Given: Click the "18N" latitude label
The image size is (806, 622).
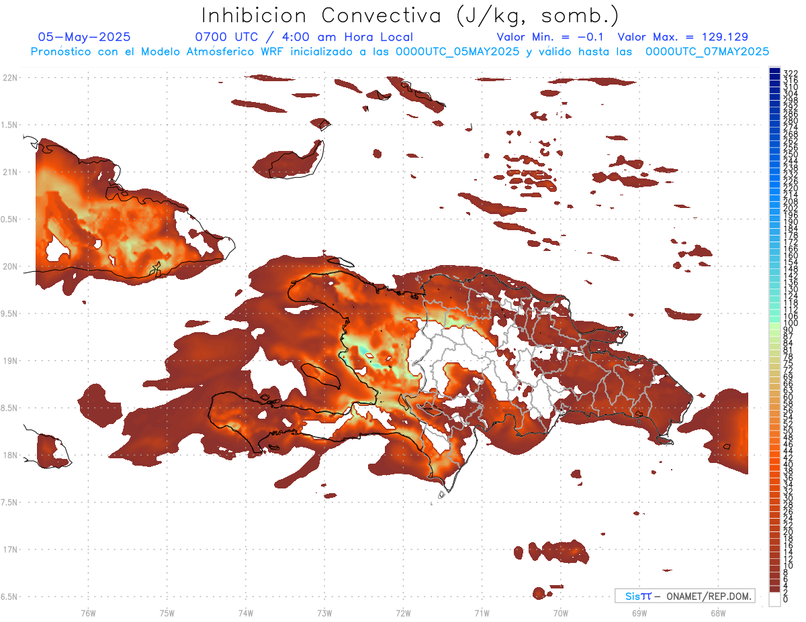Looking at the screenshot, I should [x=9, y=455].
